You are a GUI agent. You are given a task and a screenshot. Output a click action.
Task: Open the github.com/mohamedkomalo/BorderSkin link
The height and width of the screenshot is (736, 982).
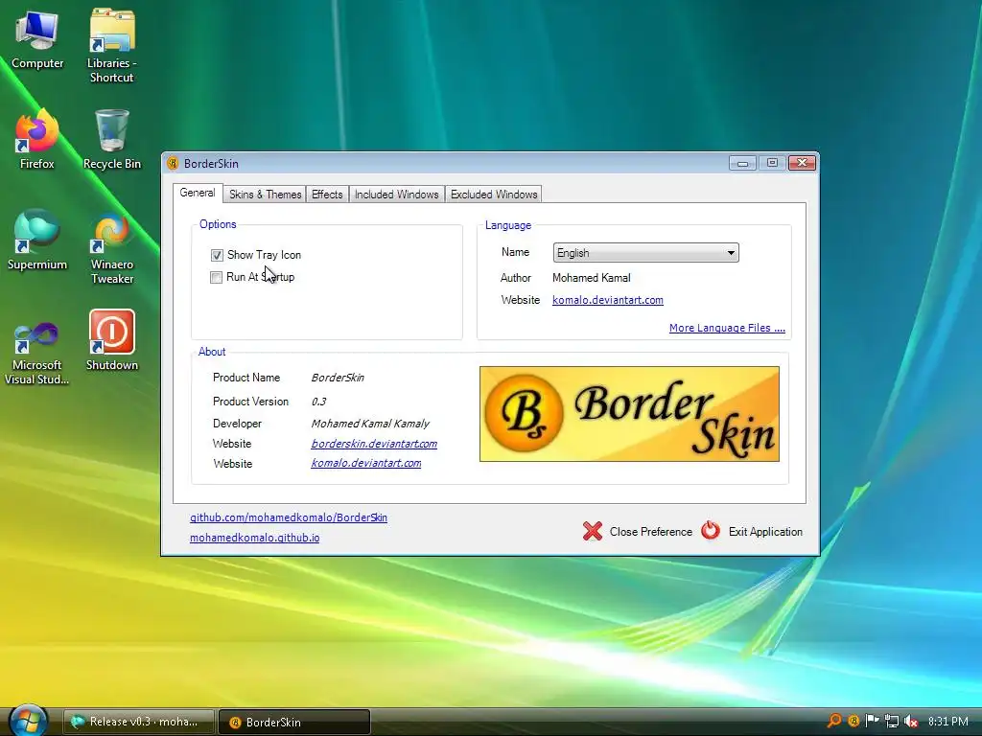pos(288,517)
